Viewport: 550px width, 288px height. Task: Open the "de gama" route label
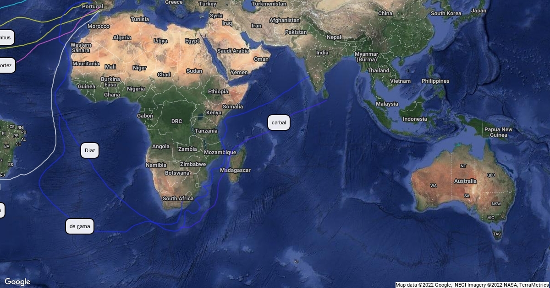coord(80,226)
